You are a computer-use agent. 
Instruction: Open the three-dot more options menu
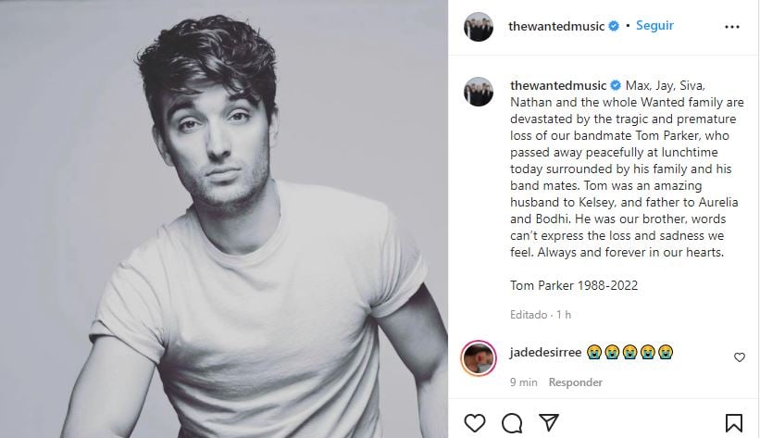coord(732,27)
